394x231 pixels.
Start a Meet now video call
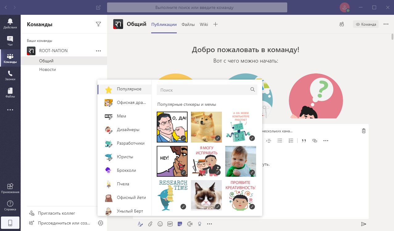[x=190, y=224]
